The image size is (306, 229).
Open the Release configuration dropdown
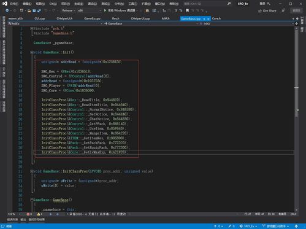click(x=68, y=10)
